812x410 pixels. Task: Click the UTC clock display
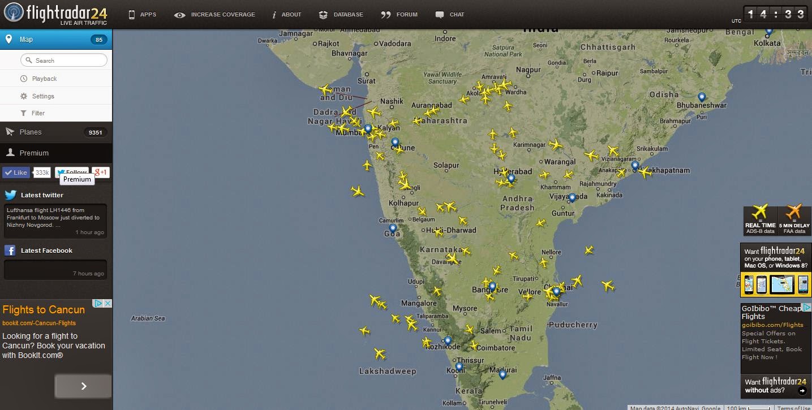[x=774, y=14]
